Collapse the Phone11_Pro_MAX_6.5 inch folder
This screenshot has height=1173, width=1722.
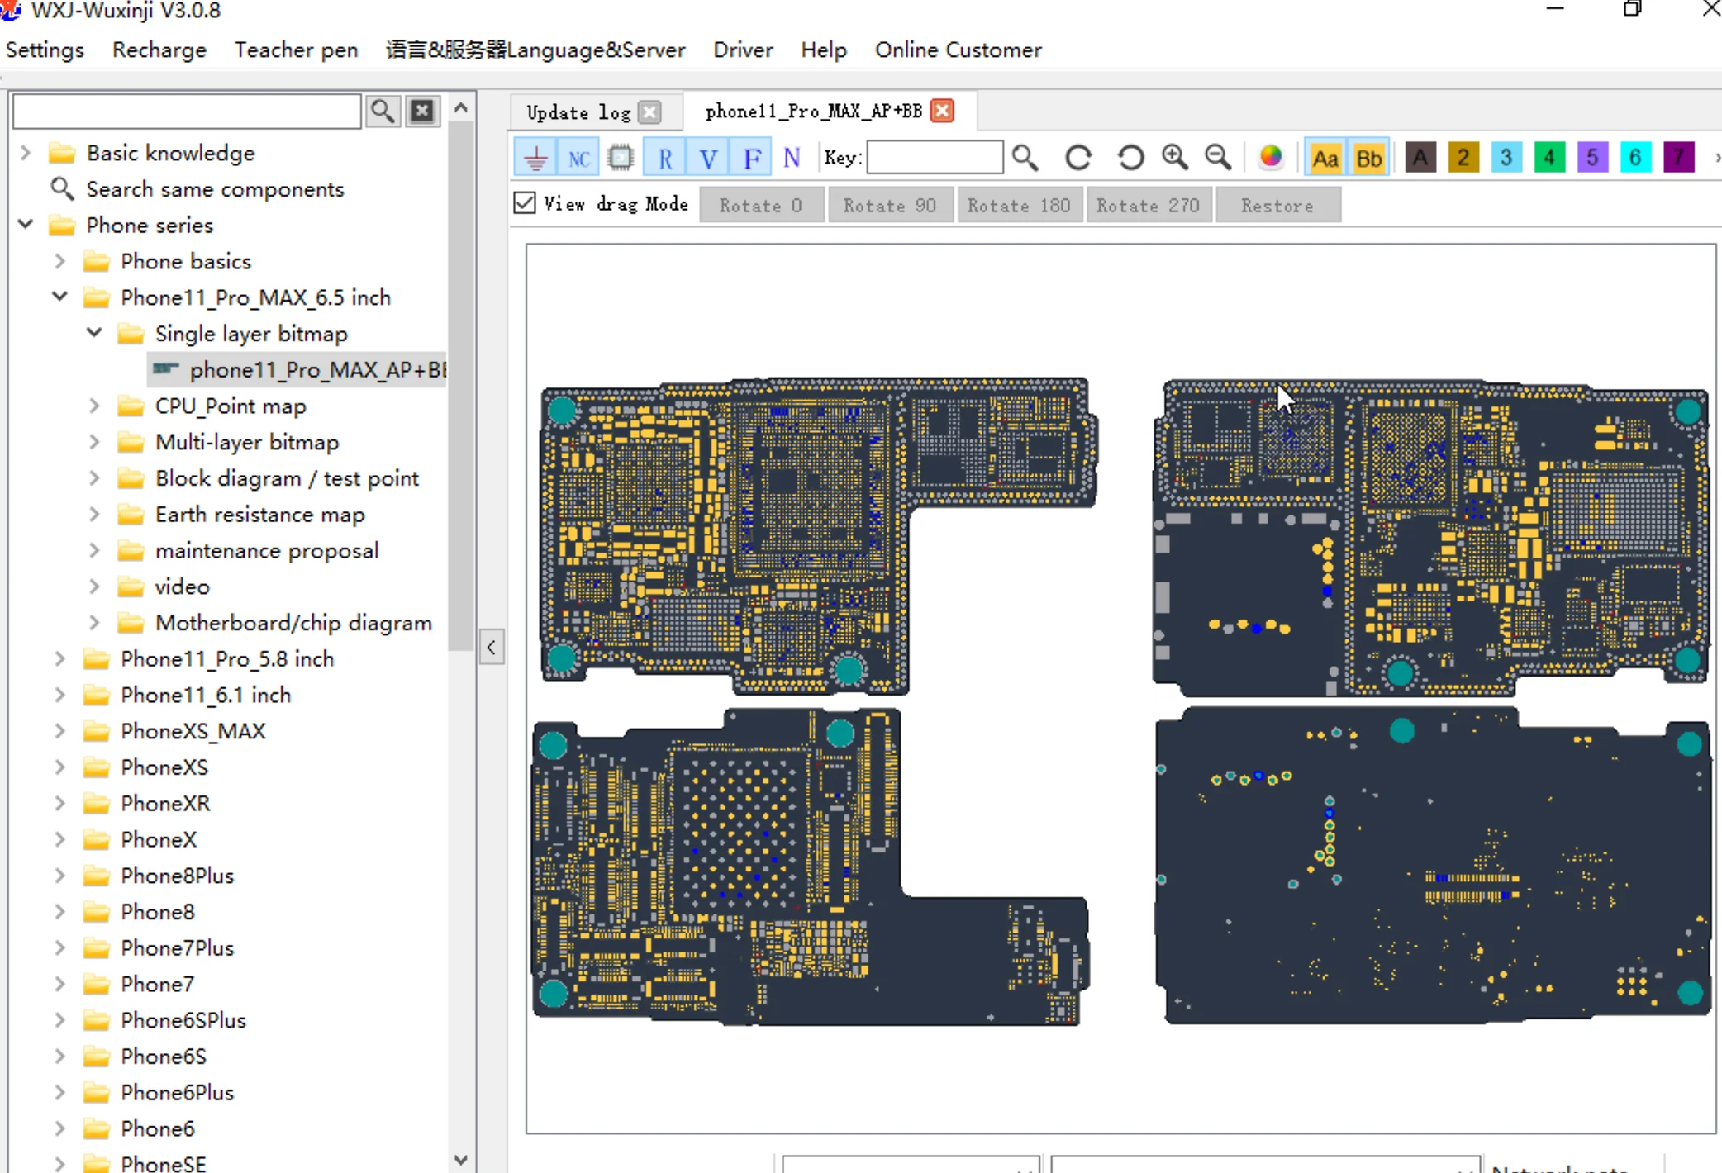point(60,297)
